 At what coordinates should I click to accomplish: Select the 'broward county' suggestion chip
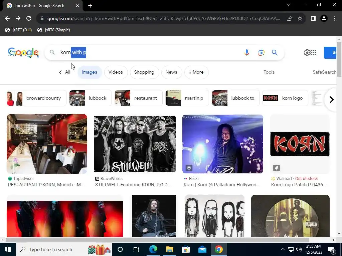coord(36,98)
